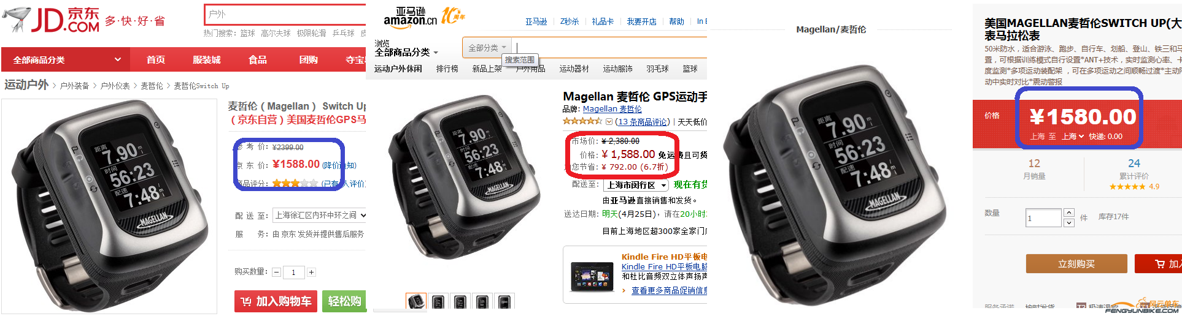Open the 13 条商品评论 reviews link
Image resolution: width=1182 pixels, height=316 pixels.
[x=643, y=122]
